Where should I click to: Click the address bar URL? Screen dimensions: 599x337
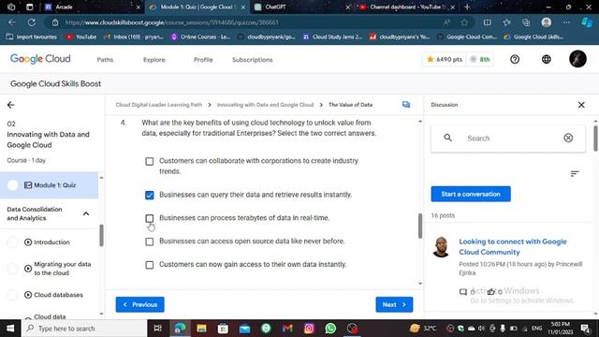coord(171,22)
